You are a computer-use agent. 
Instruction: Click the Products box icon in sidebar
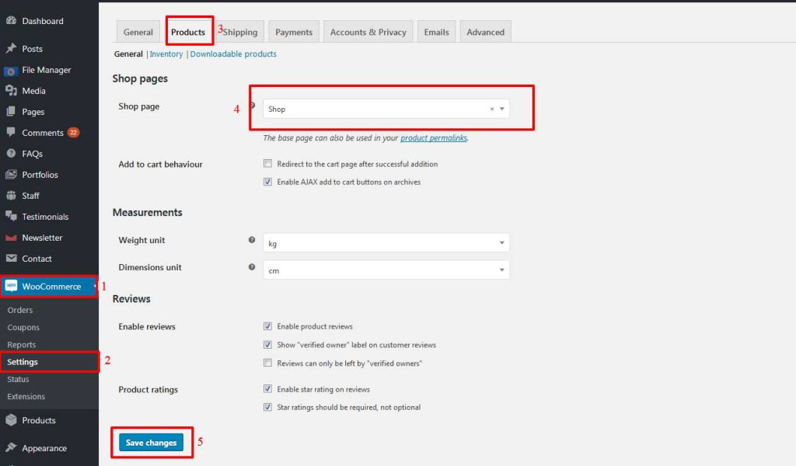[11, 420]
